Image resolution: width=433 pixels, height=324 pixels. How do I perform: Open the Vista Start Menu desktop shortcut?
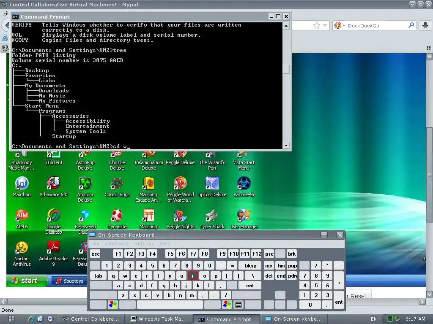coord(244,161)
